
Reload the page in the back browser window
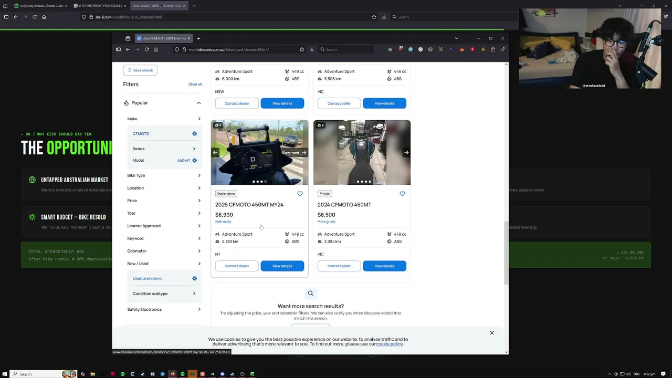[x=35, y=17]
